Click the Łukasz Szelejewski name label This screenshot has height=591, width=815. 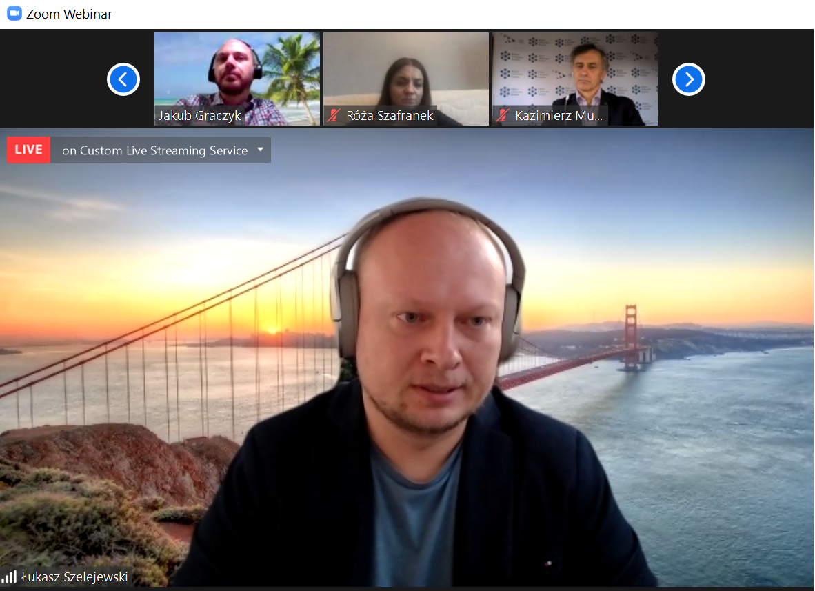74,577
